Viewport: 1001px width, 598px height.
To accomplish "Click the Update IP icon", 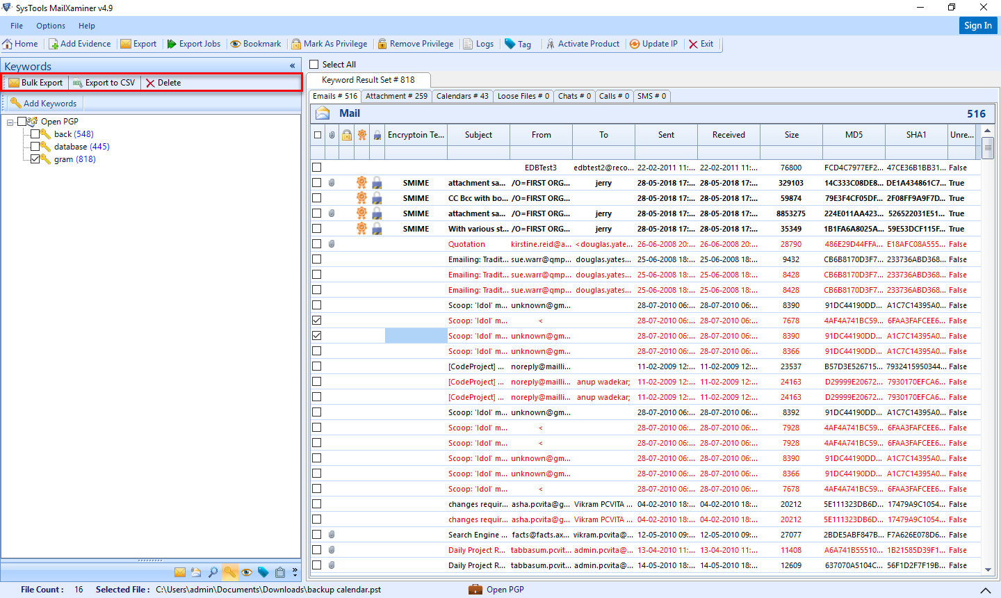I will pos(635,44).
